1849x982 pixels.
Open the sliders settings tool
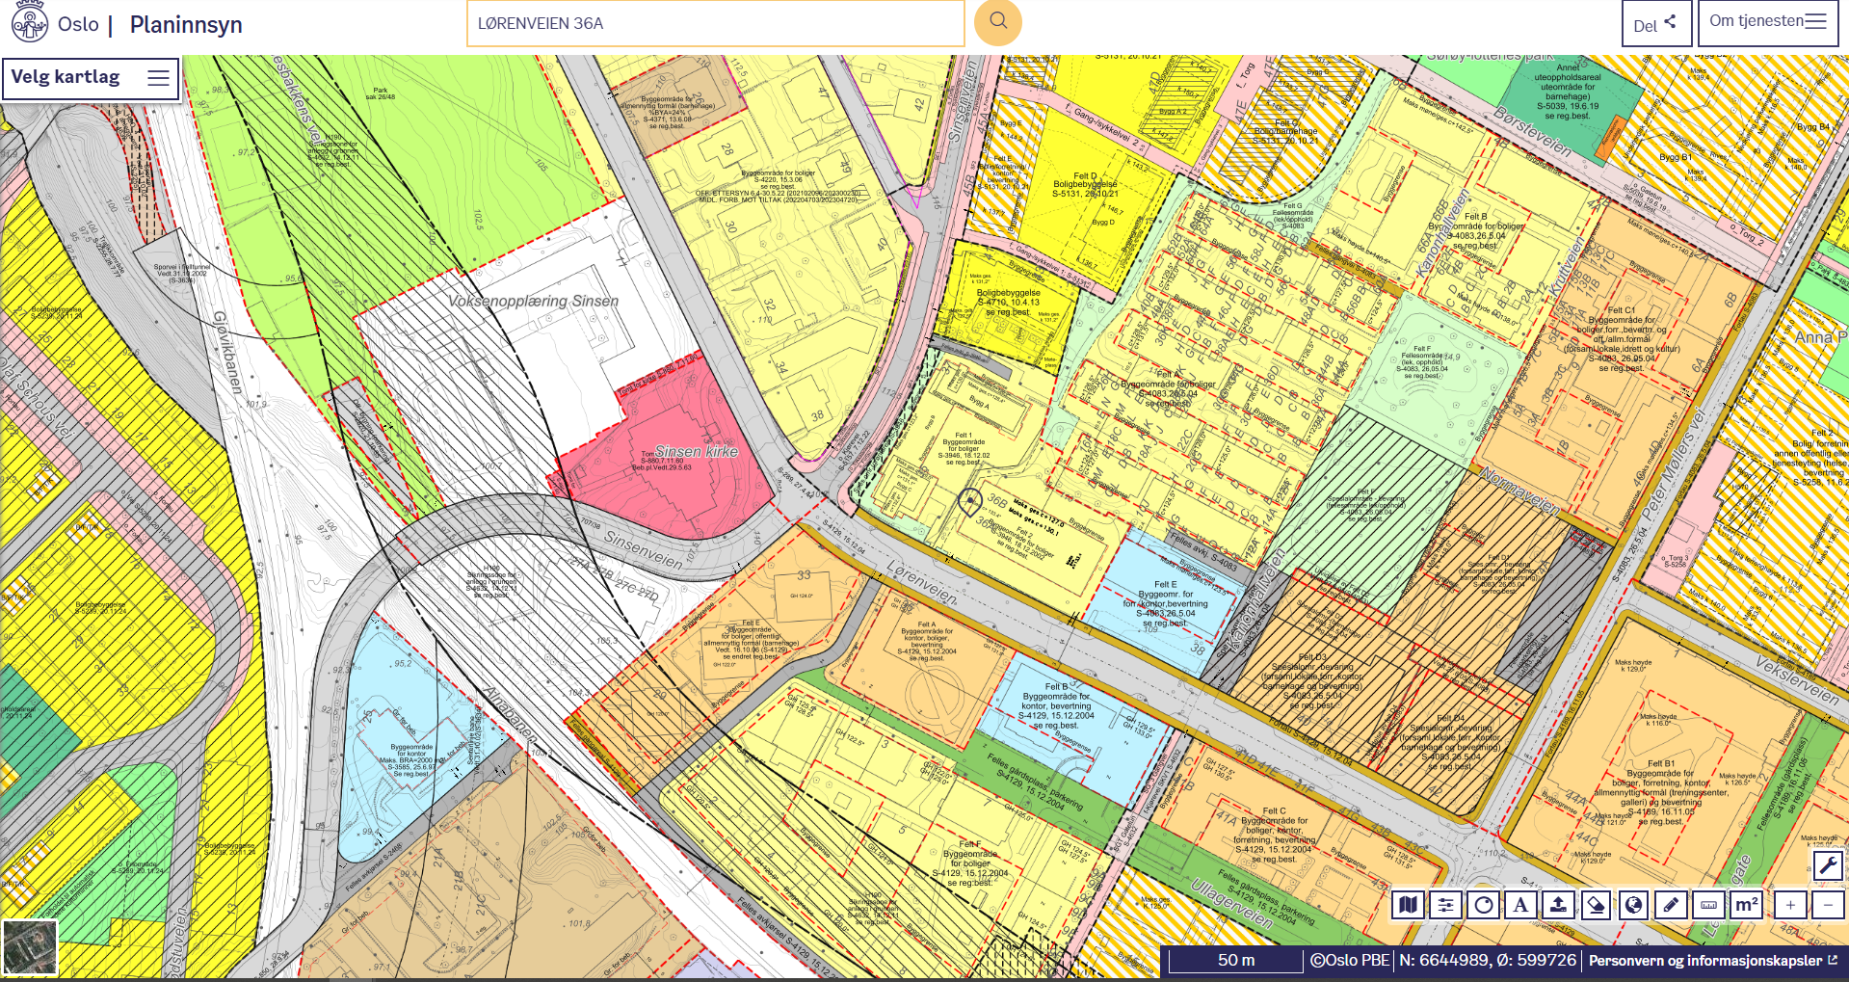pos(1445,905)
